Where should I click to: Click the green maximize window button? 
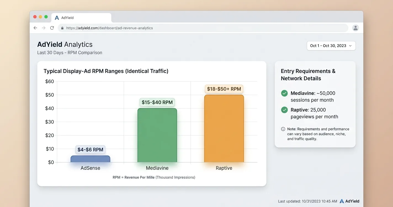pos(46,17)
